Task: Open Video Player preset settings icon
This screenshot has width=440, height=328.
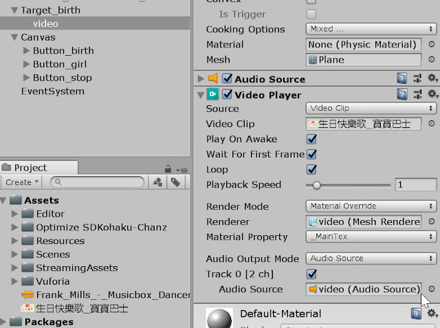Action: (417, 94)
